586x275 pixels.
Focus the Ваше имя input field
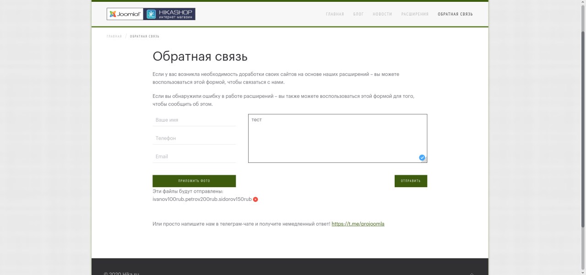[194, 120]
